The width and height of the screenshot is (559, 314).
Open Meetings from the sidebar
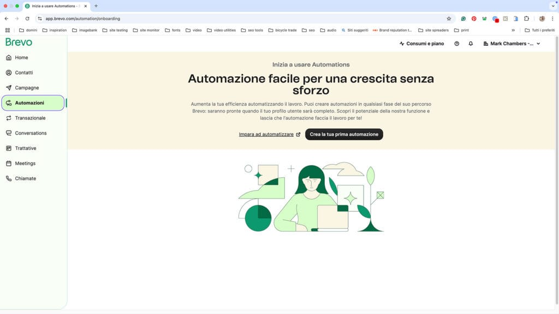pos(25,164)
